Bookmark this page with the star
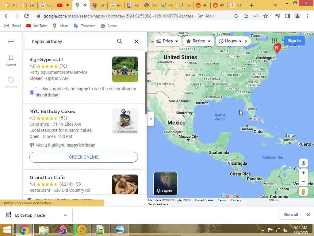Screen dimensions: 314x236 [266, 16]
